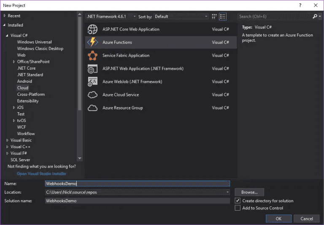
Task: Click the Browse... button
Action: 249,192
